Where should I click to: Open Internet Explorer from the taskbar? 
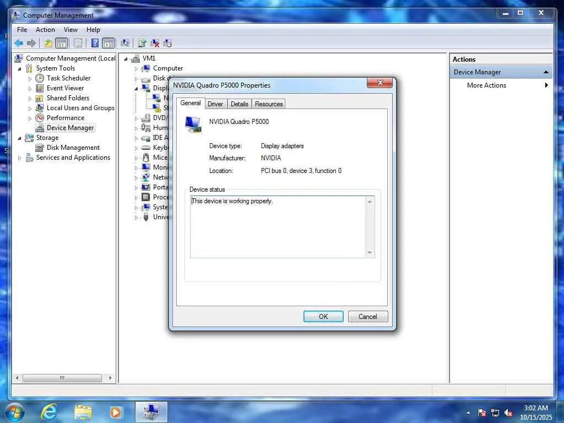click(x=48, y=412)
